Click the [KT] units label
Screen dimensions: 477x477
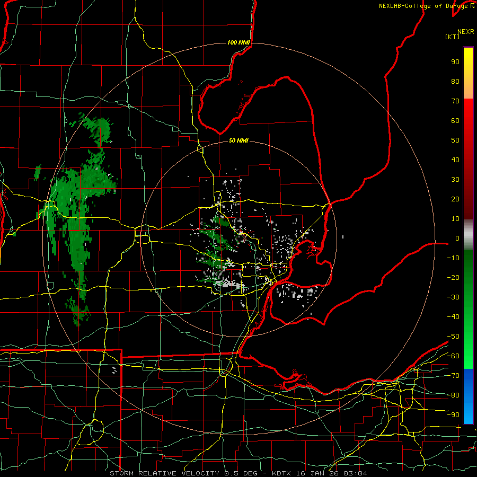[x=453, y=37]
